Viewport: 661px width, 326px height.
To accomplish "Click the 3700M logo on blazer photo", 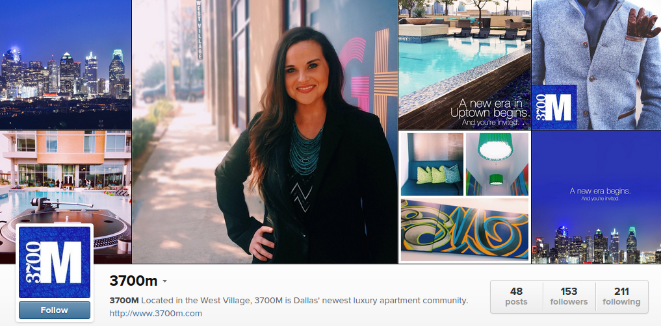I will (554, 107).
